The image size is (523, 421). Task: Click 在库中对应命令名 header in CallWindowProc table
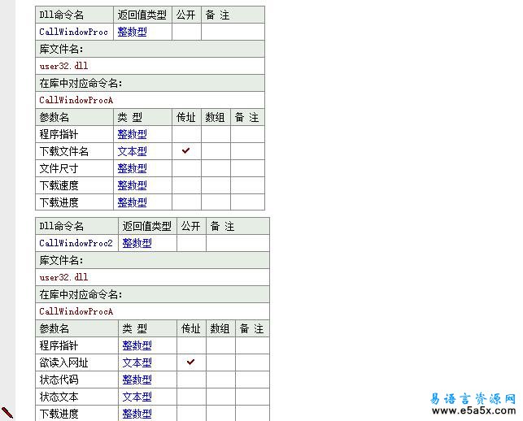coord(150,83)
